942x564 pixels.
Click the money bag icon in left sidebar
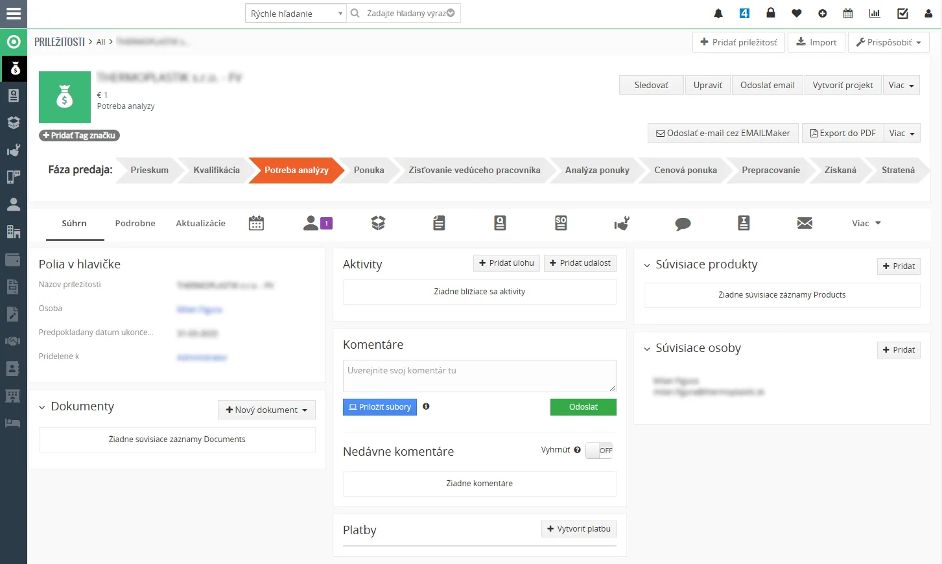(x=14, y=68)
